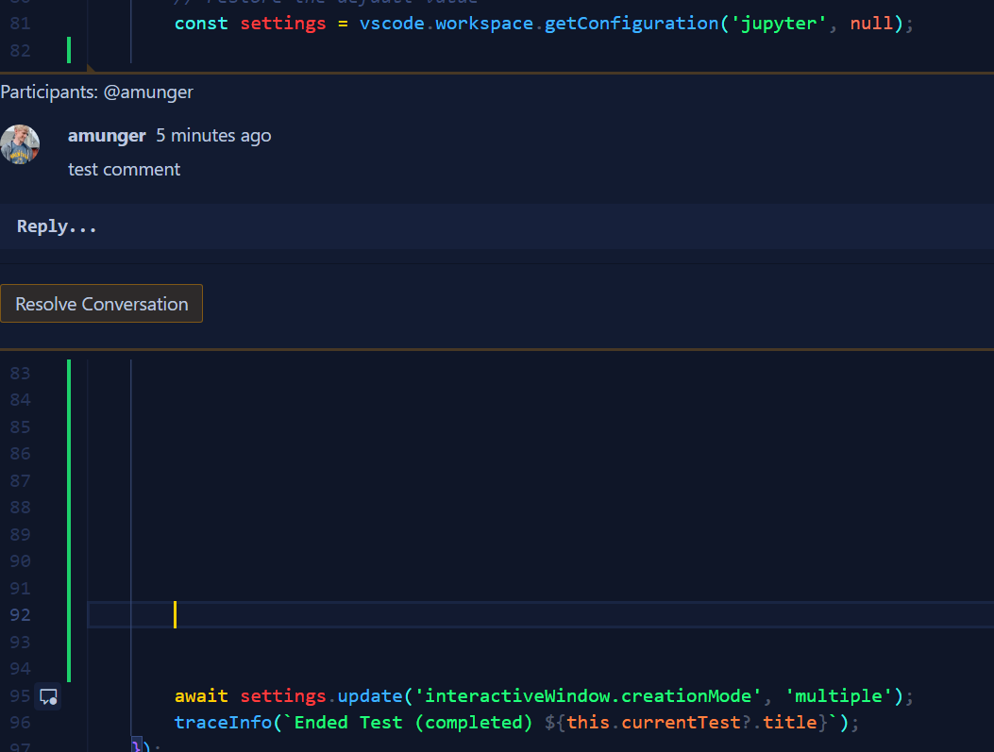This screenshot has height=752, width=994.
Task: Click the 'jupyter' string literal on line 81
Action: [778, 23]
